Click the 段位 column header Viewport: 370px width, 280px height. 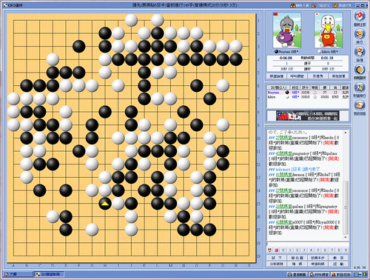(295, 87)
